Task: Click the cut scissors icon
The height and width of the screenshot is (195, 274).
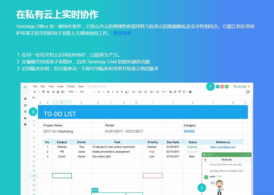Action: 54,92
